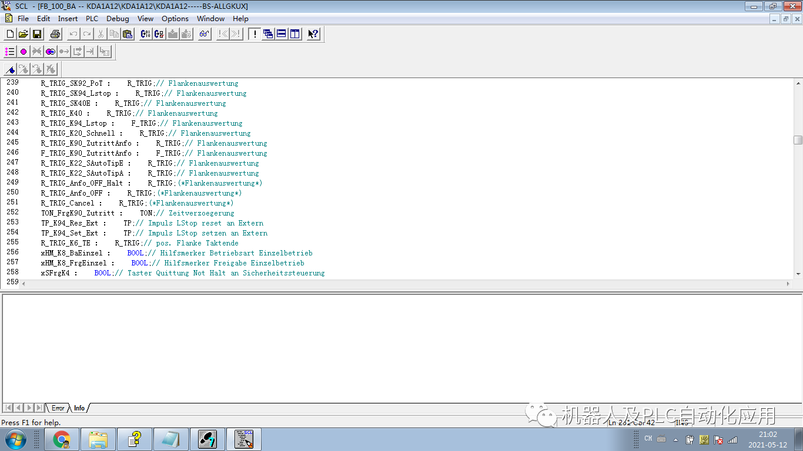Click the horizontal scrollbar left arrow

pyautogui.click(x=24, y=283)
